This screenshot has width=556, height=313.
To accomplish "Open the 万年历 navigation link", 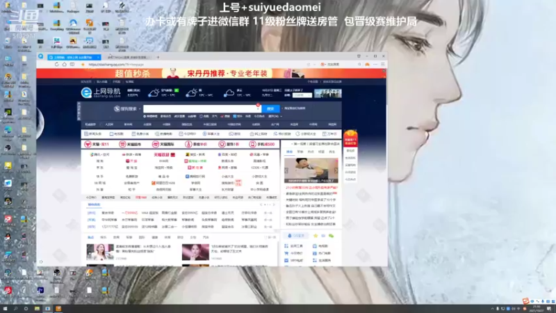I will click(x=329, y=134).
